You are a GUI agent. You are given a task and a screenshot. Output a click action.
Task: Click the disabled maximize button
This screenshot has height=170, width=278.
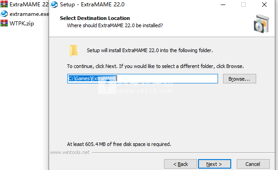243,5
